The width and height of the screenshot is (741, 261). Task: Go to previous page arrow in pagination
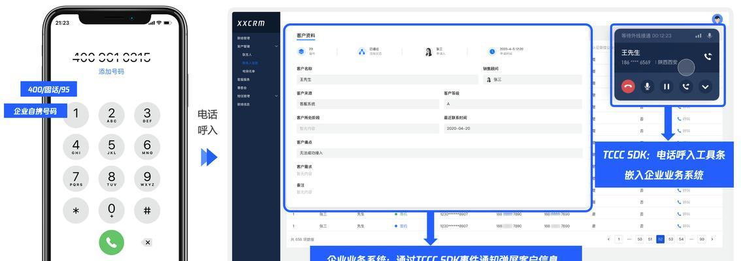pos(609,239)
